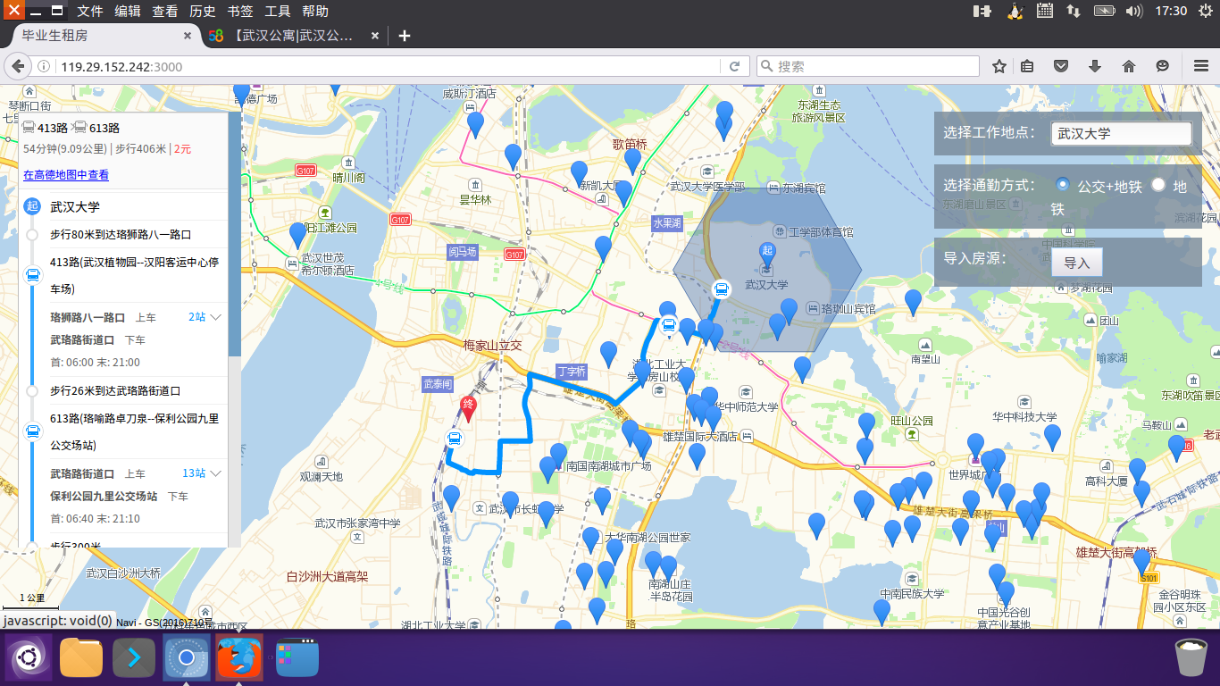The width and height of the screenshot is (1220, 686).
Task: Select the 地铁 commute radio button
Action: (1158, 184)
